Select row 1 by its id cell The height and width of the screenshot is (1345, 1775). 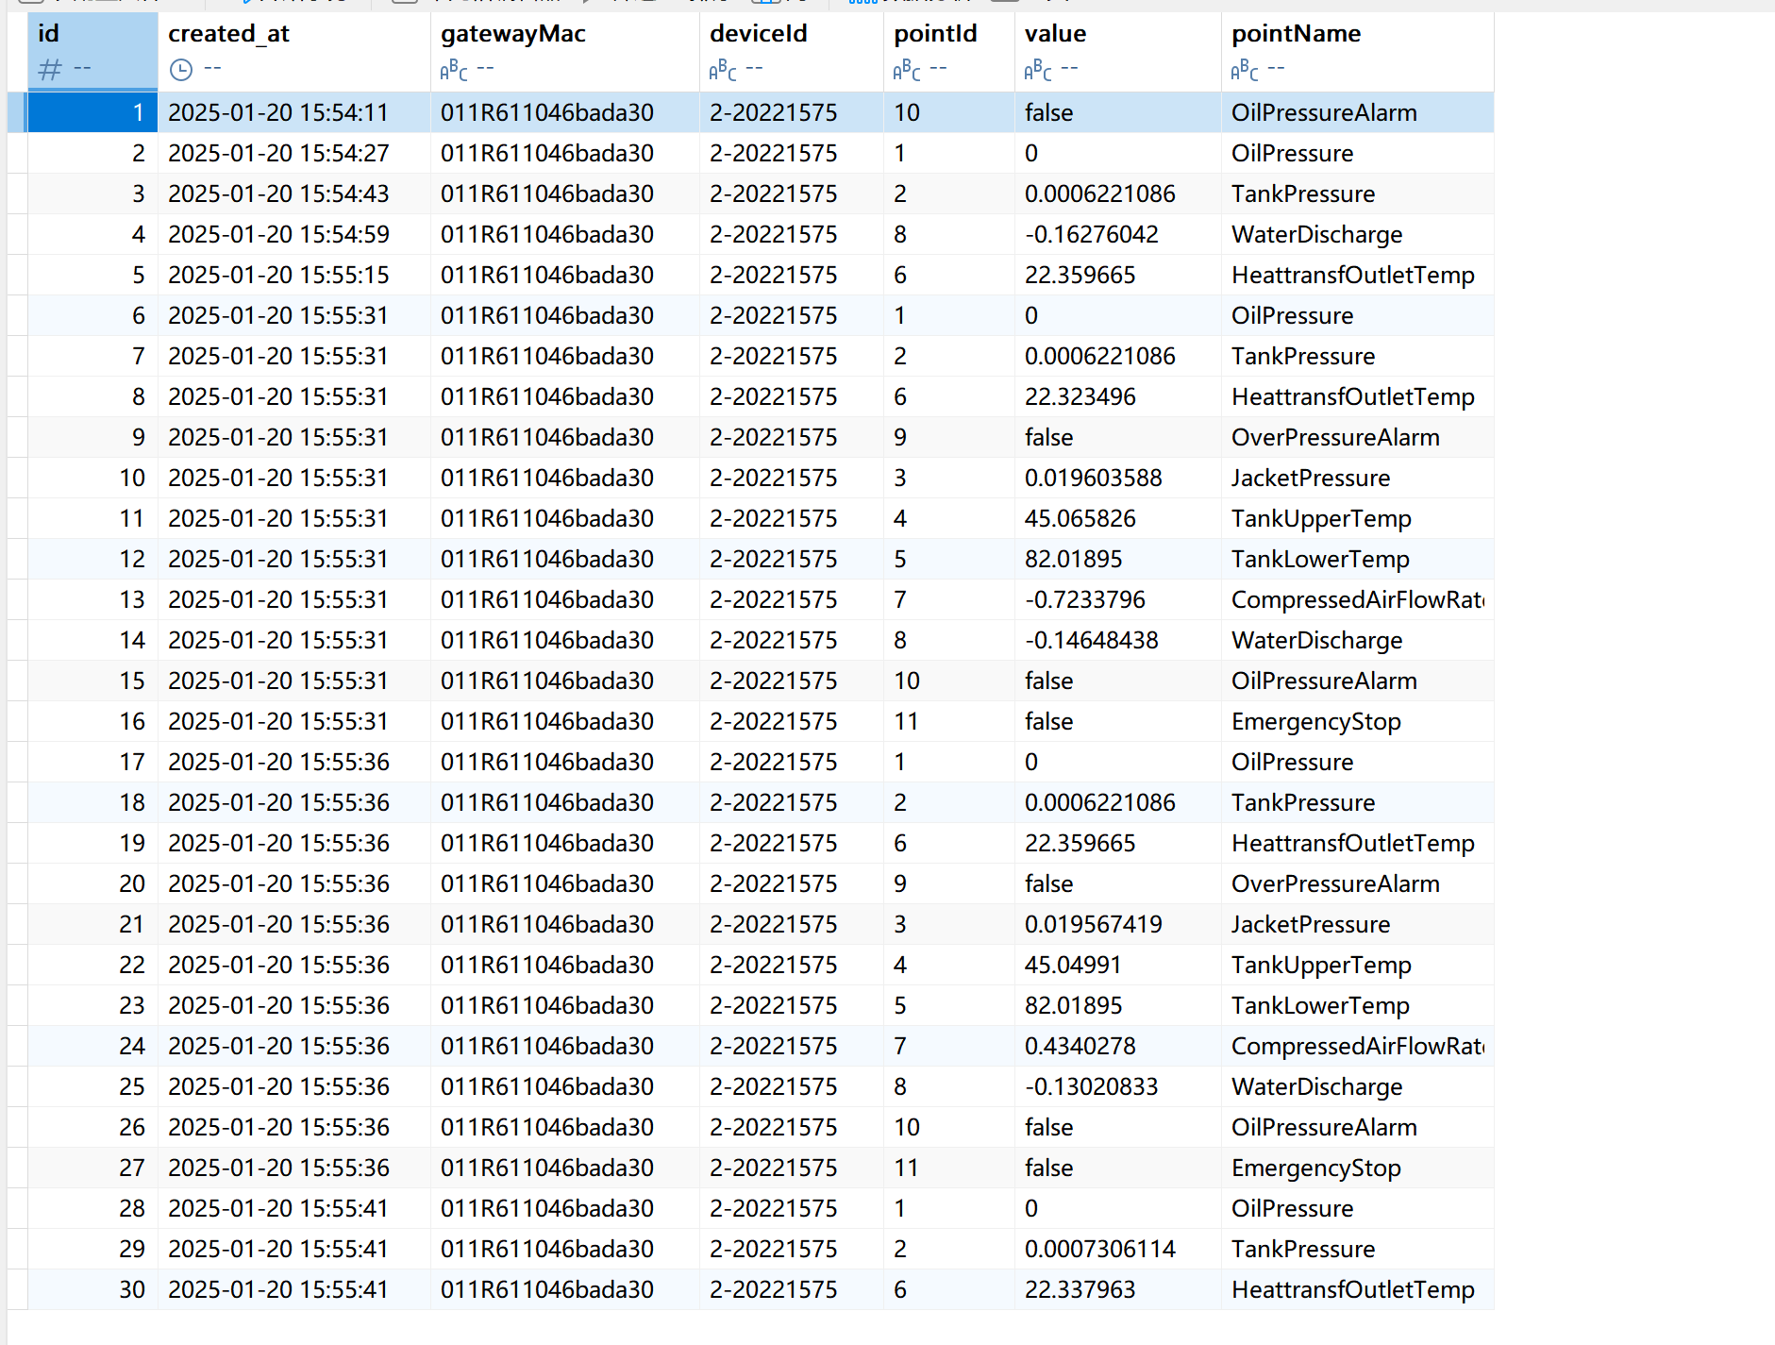[x=92, y=112]
